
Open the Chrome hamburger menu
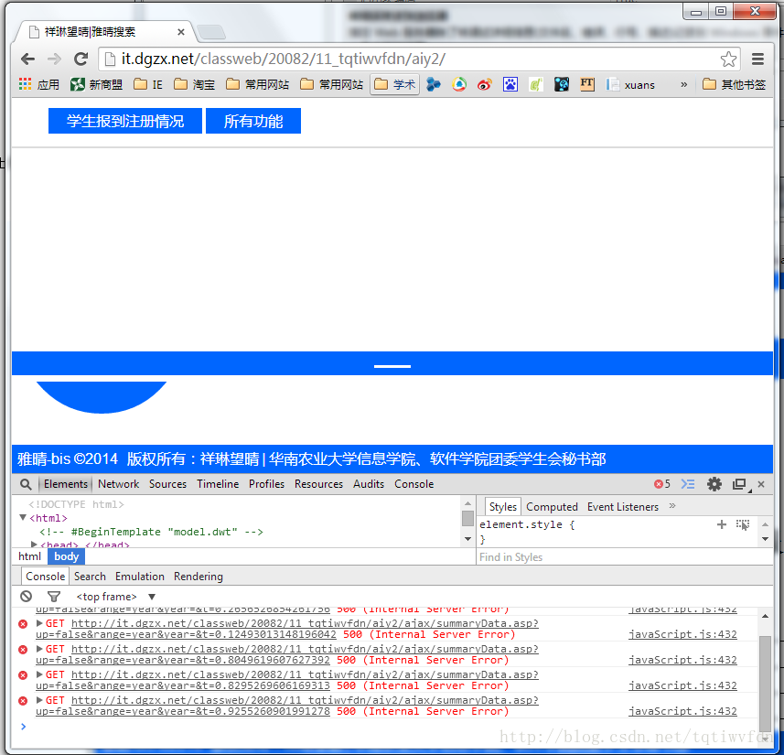pyautogui.click(x=757, y=59)
